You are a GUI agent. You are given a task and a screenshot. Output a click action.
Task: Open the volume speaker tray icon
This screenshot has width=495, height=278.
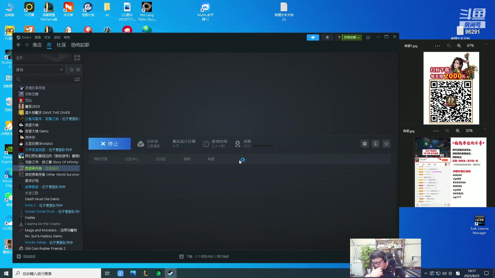tap(444, 273)
